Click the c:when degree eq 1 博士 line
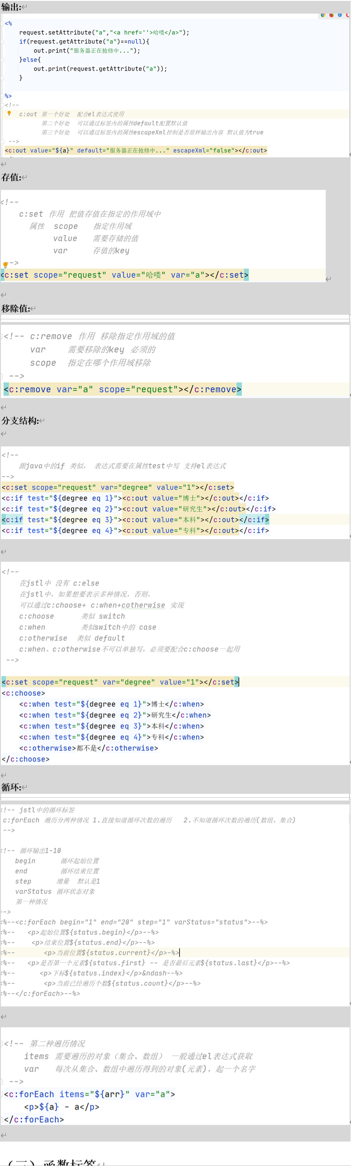 111,704
